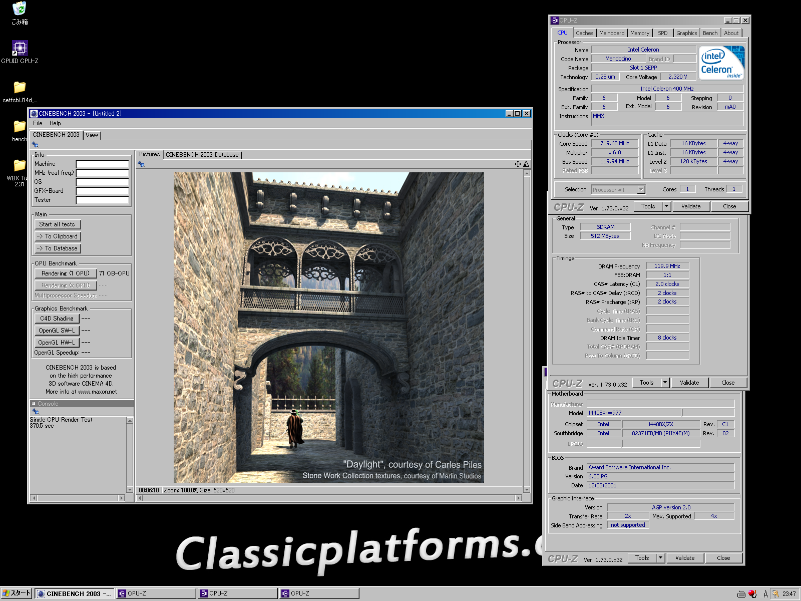This screenshot has height=601, width=801.
Task: Select the Pictures tab
Action: coord(149,154)
